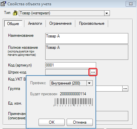Screen dimensions: 137x129
Task: Click the 2000000000114 barcode number
Action: click(x=73, y=94)
